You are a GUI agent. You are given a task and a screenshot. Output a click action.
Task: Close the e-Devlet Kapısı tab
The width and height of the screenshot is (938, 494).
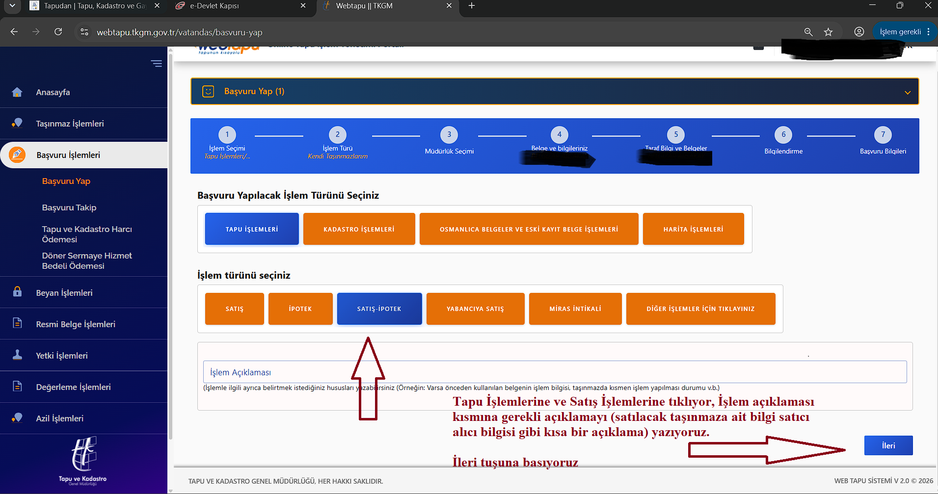(303, 6)
